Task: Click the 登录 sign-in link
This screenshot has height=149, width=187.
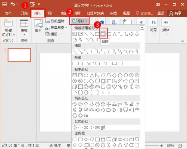Action: coord(161,13)
